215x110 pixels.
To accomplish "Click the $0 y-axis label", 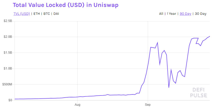I will point(10,100).
